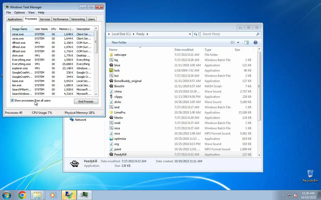Select the clippy application icon
Image resolution: width=321 pixels, height=200 pixels.
coord(111,97)
